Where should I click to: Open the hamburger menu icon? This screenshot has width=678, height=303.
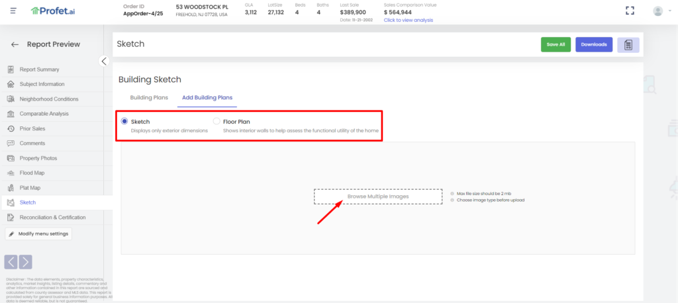(x=13, y=11)
